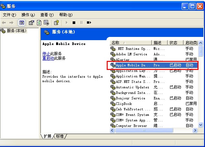Viewport: 205px width, 147px height.
Task: Switch to the 标准 tab
Action: click(60, 136)
